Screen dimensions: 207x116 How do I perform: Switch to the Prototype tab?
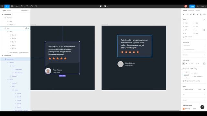(191, 11)
